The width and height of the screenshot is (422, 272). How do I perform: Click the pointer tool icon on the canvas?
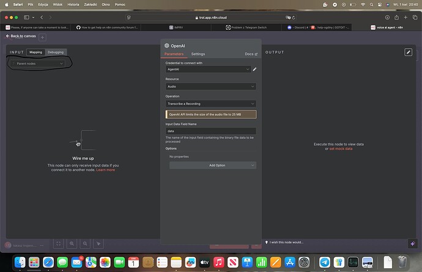pyautogui.click(x=98, y=243)
